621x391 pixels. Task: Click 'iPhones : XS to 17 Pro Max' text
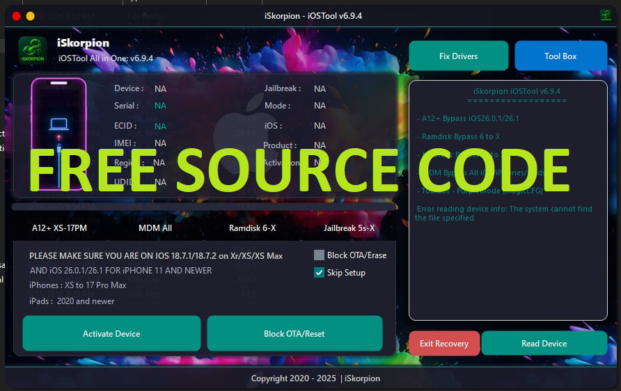pyautogui.click(x=78, y=285)
